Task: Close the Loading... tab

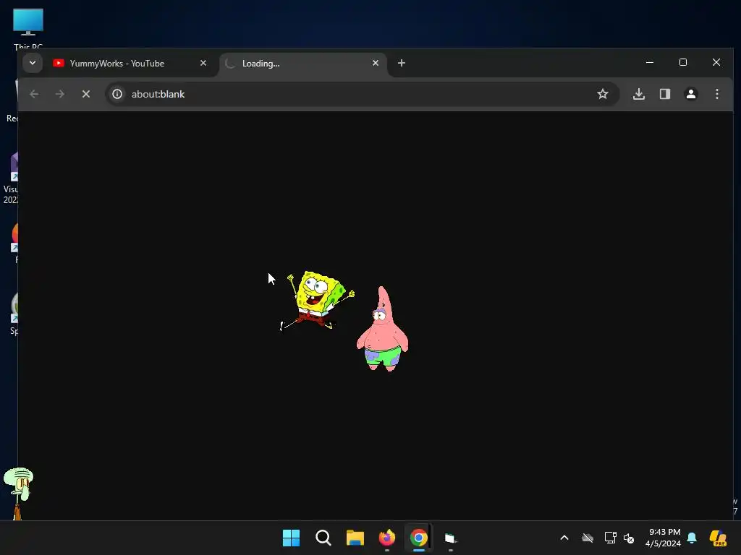Action: (x=376, y=63)
